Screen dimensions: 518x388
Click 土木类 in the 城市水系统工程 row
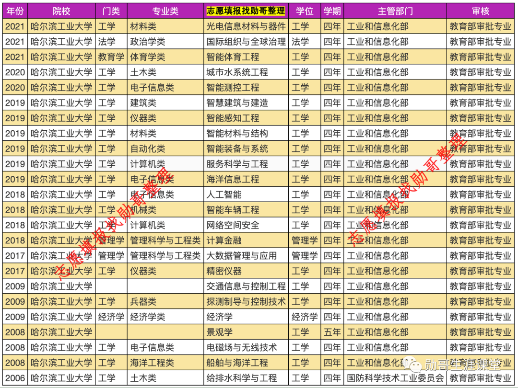(x=165, y=72)
